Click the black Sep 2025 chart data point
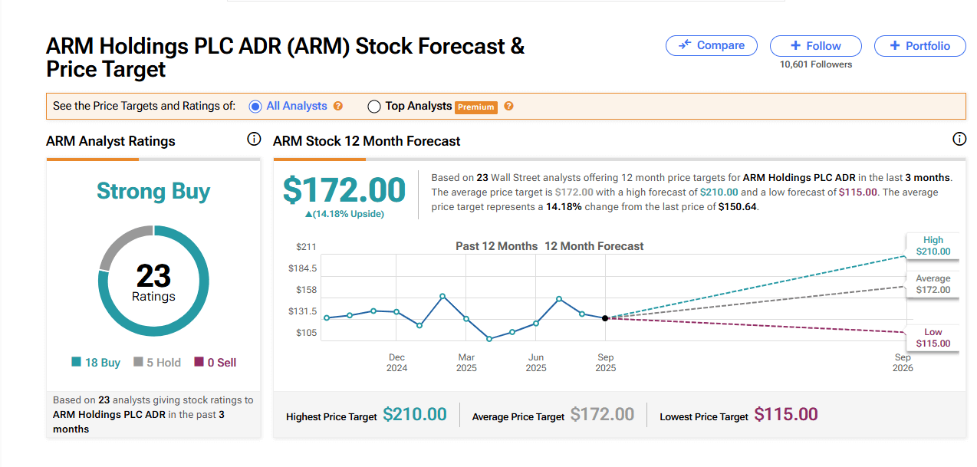The height and width of the screenshot is (467, 977). [x=605, y=318]
